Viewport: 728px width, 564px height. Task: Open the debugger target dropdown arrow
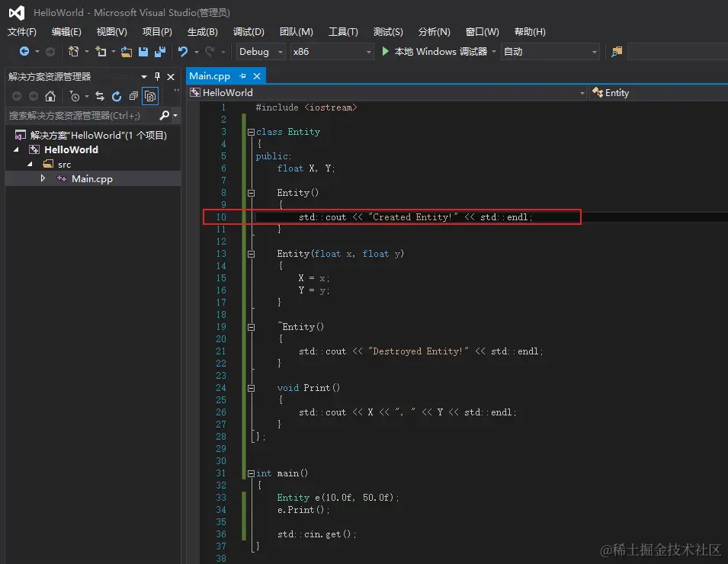tap(494, 52)
